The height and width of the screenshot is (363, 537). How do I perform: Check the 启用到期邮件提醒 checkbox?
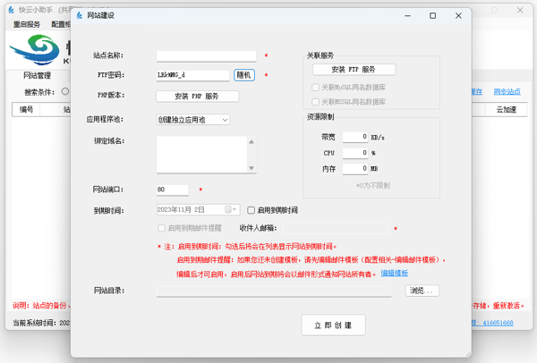tap(161, 229)
